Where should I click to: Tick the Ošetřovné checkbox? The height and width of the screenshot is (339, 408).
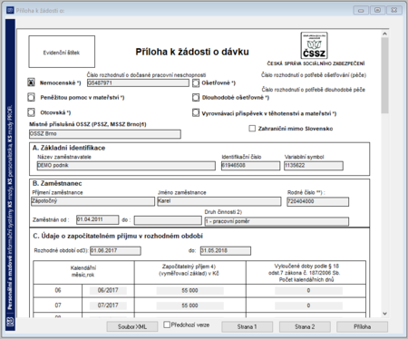[x=196, y=82]
